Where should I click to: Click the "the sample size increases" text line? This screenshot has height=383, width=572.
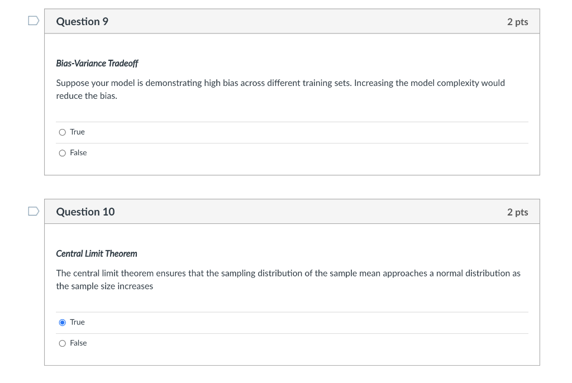click(104, 286)
